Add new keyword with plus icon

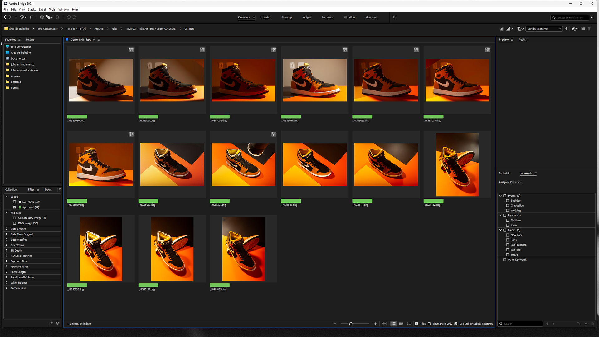point(586,324)
